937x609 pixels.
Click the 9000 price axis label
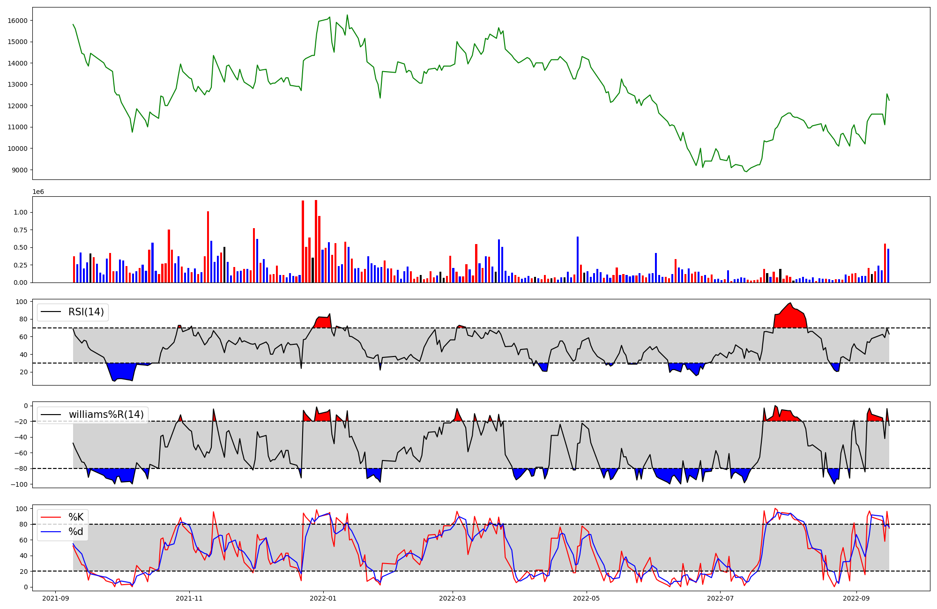pyautogui.click(x=19, y=170)
